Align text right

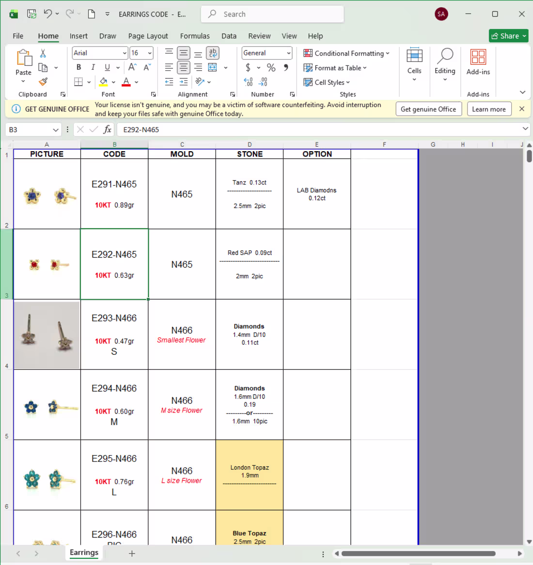click(x=198, y=67)
